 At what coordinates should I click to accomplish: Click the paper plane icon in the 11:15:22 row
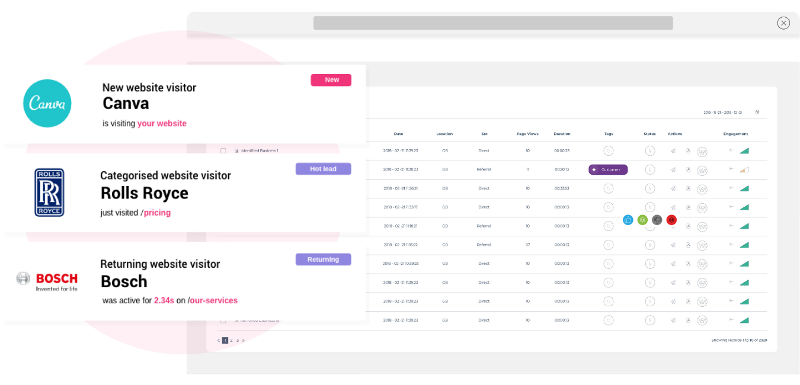tap(673, 245)
